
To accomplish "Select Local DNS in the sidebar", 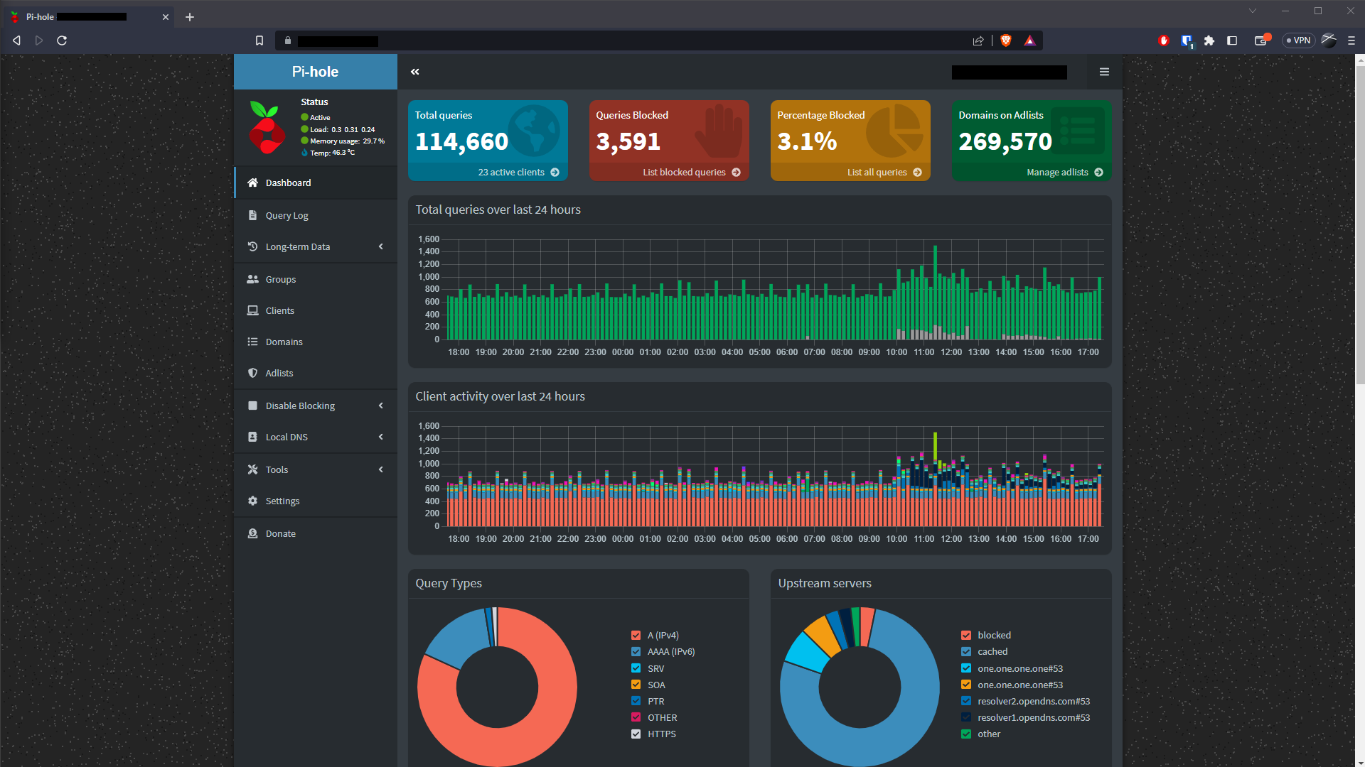I will (x=287, y=437).
